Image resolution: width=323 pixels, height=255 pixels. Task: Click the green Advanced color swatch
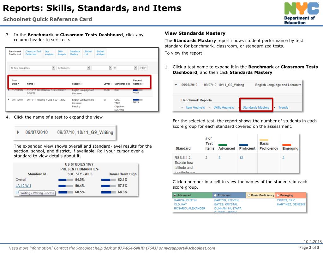click(x=223, y=145)
